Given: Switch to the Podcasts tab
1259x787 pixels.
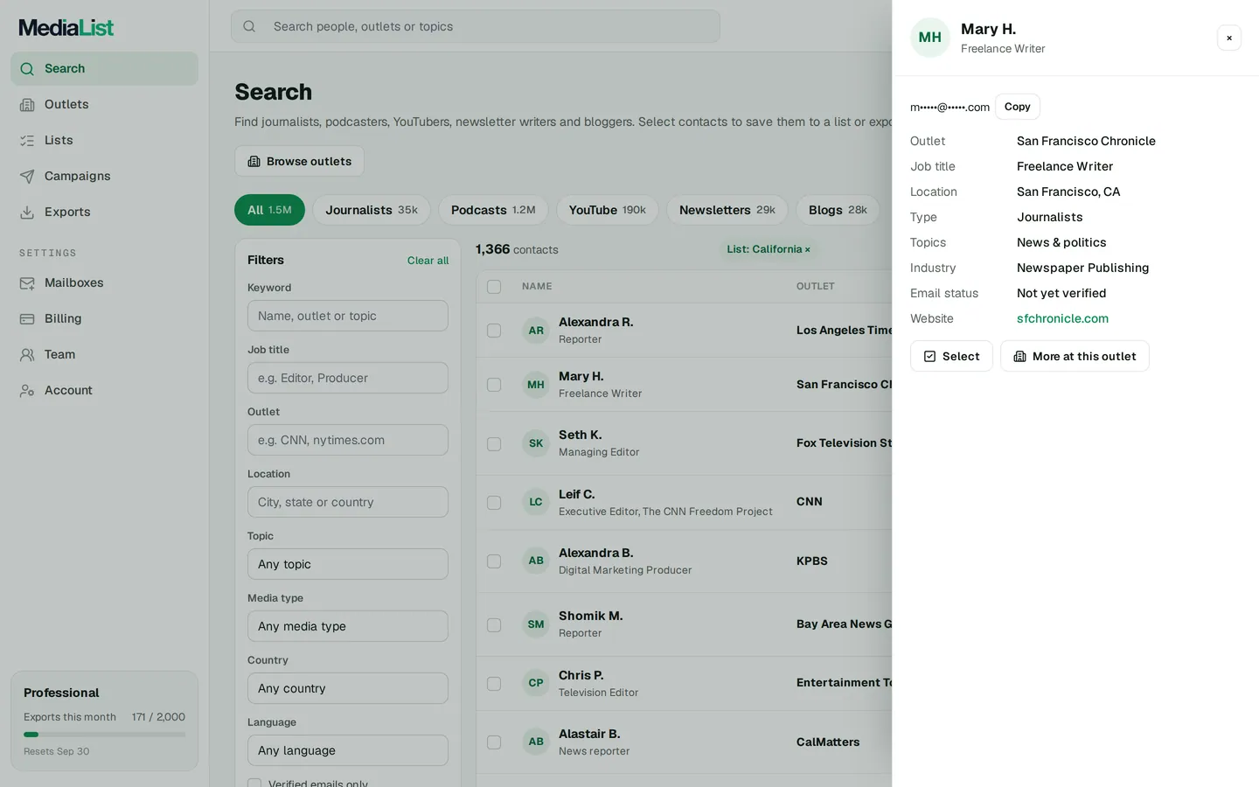Looking at the screenshot, I should tap(493, 210).
